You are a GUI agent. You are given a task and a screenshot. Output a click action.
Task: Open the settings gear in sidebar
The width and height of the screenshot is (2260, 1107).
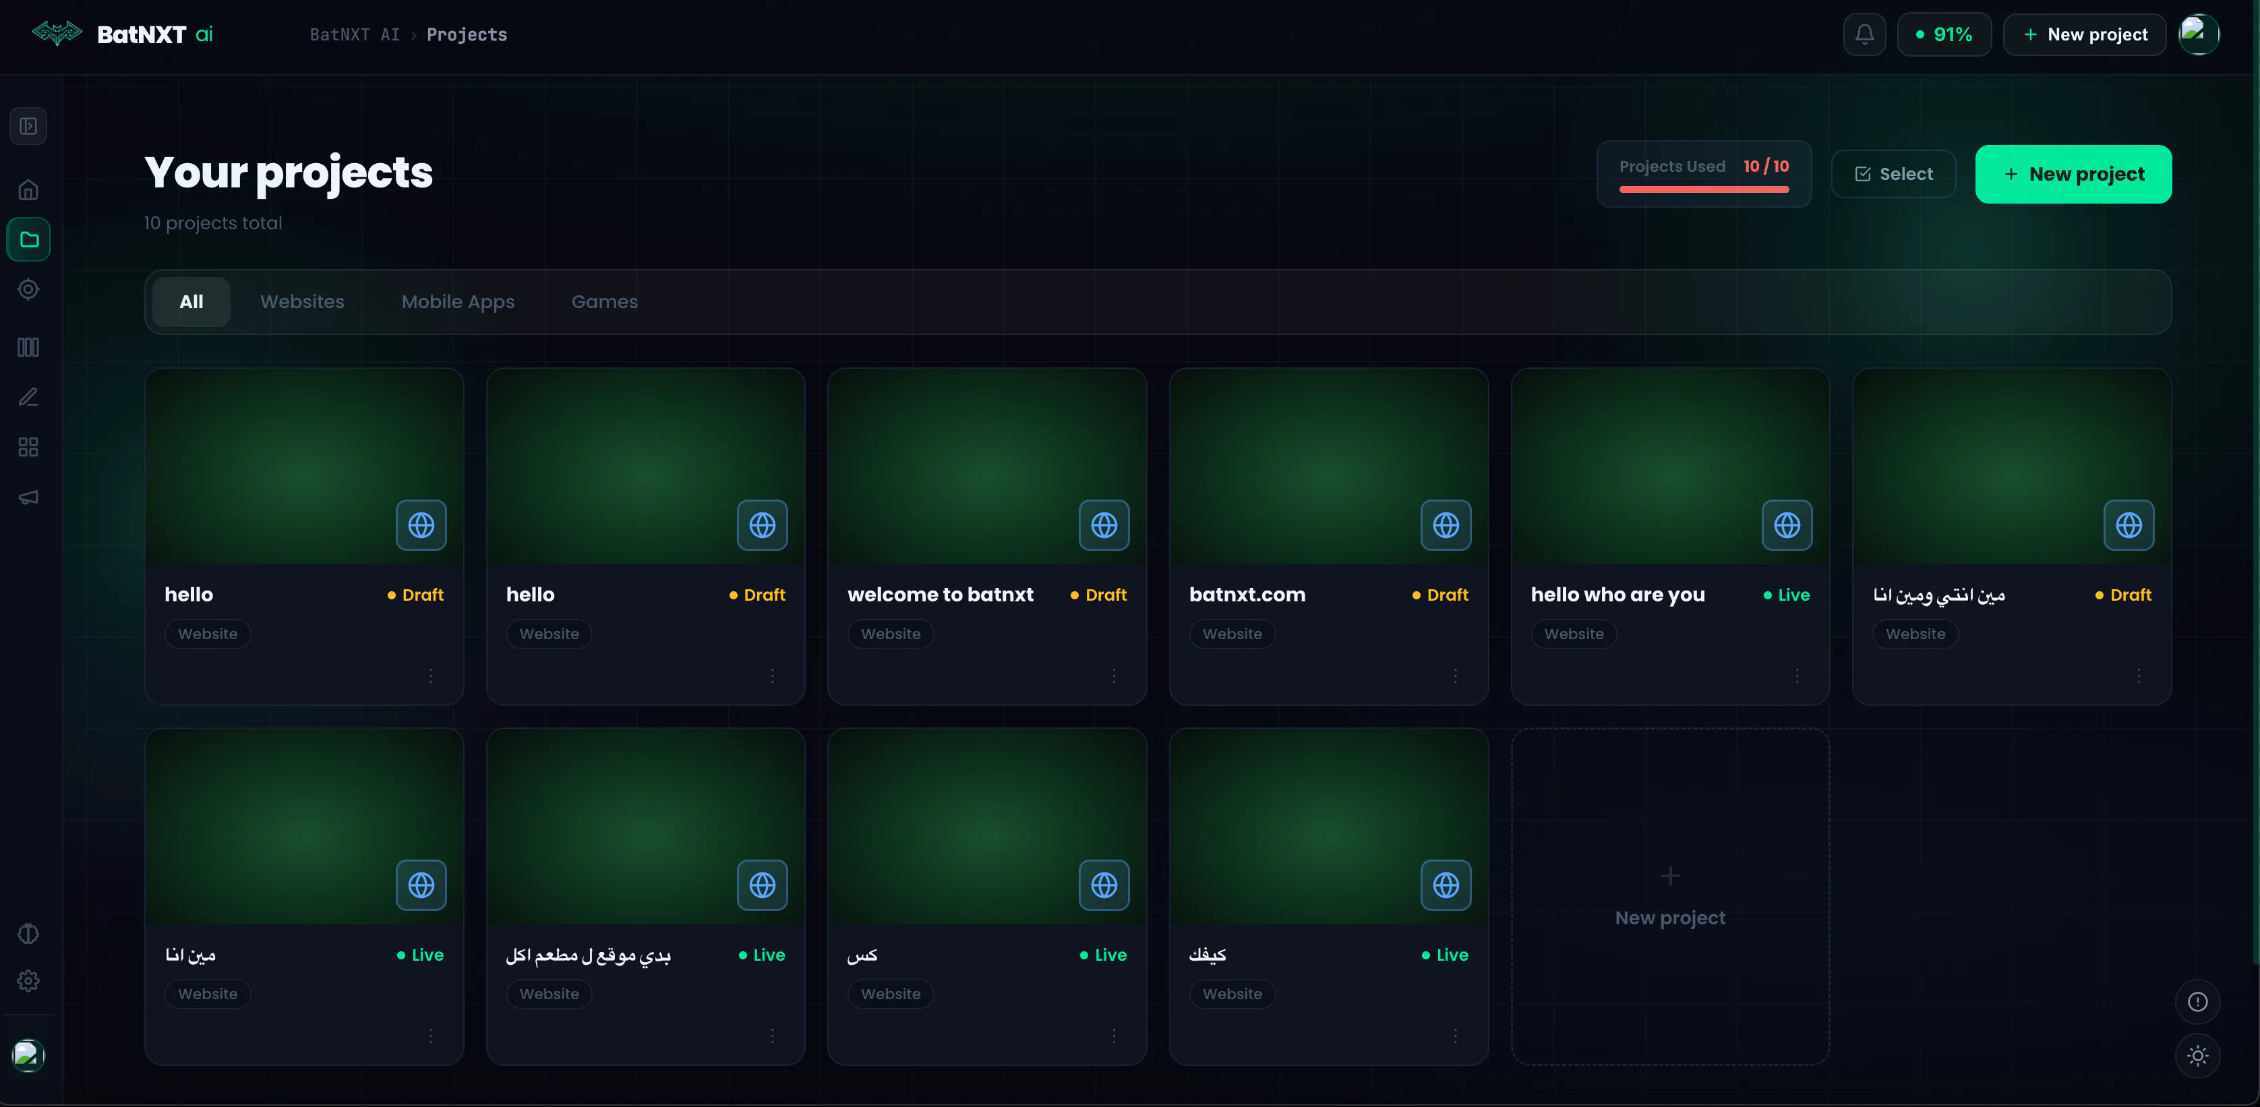point(28,981)
